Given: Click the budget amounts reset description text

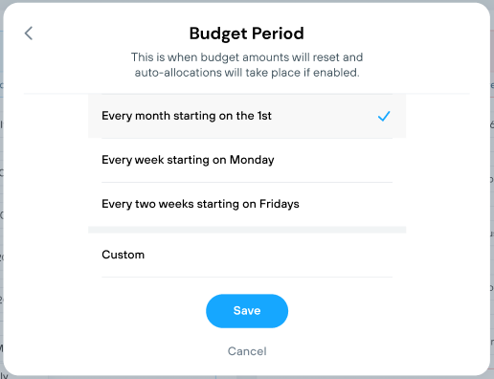Looking at the screenshot, I should [247, 65].
